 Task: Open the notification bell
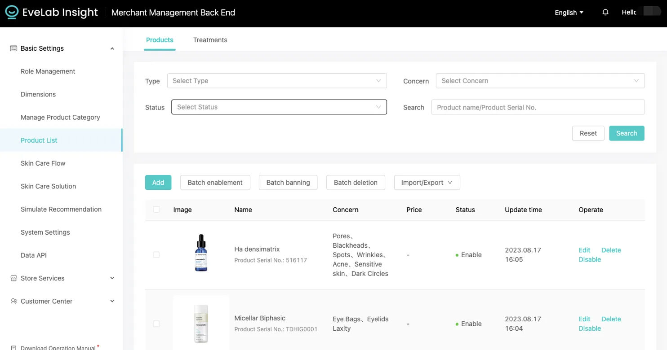pyautogui.click(x=605, y=13)
